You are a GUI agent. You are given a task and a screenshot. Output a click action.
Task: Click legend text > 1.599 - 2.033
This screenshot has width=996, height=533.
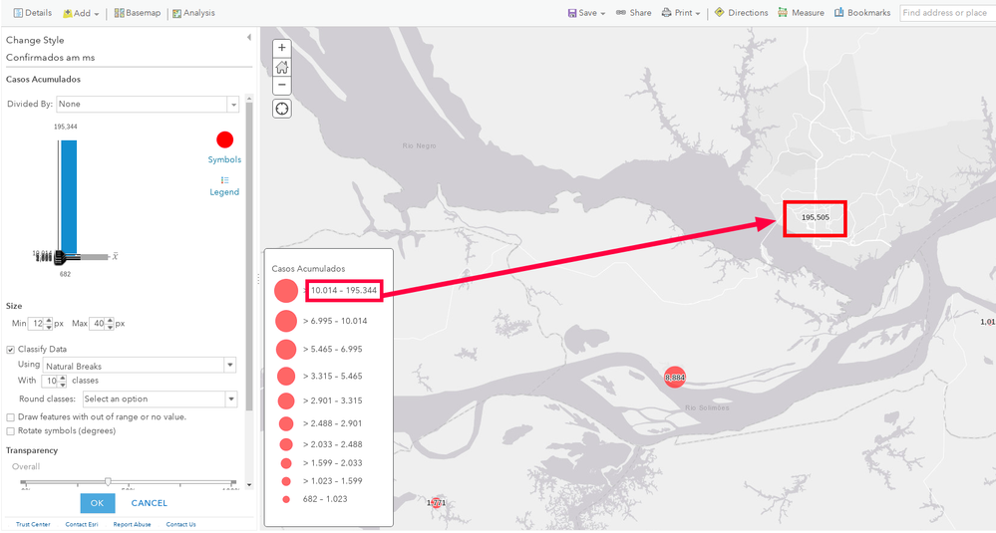click(332, 463)
